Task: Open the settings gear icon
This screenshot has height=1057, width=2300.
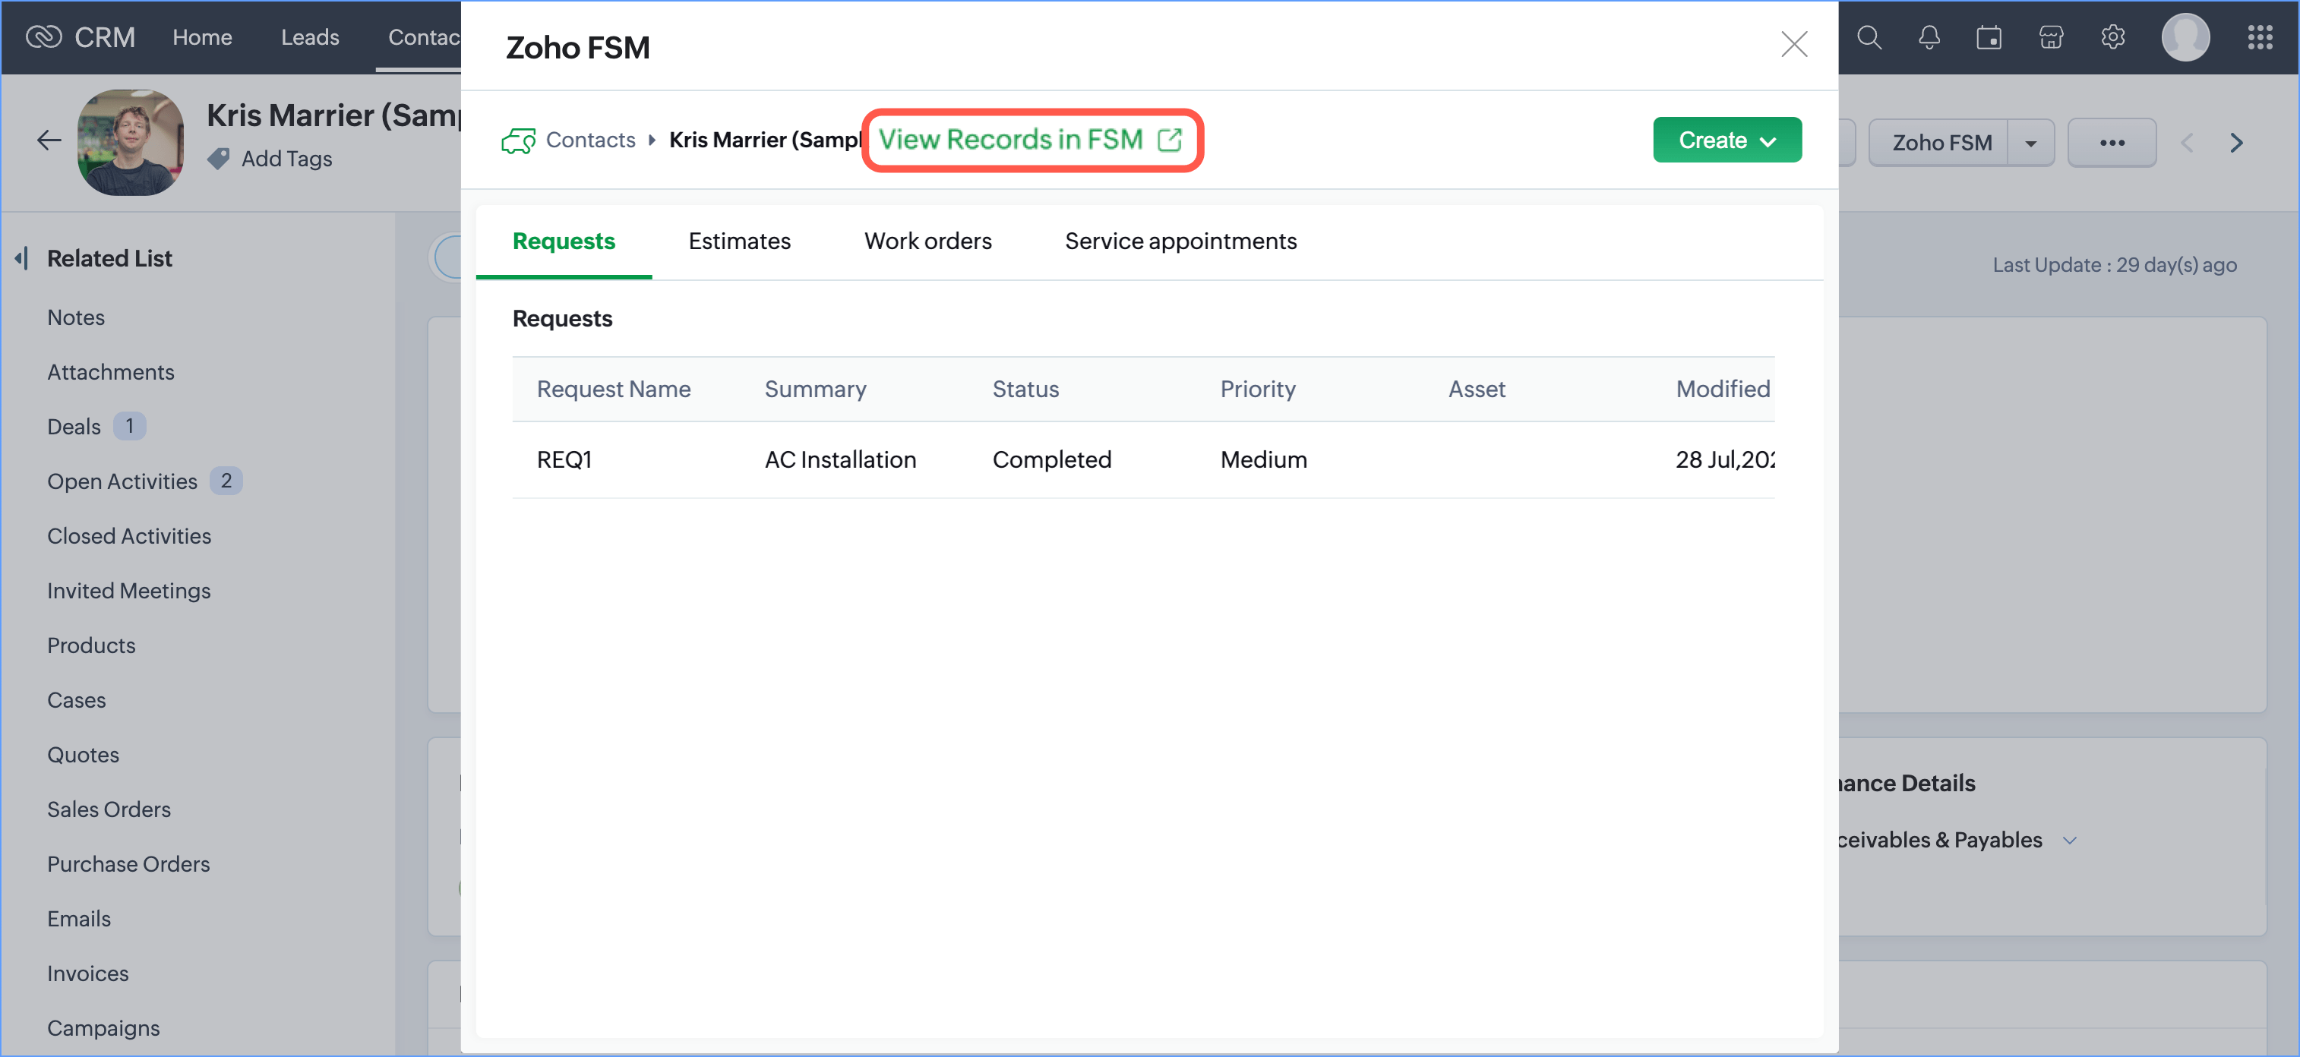Action: coord(2112,37)
